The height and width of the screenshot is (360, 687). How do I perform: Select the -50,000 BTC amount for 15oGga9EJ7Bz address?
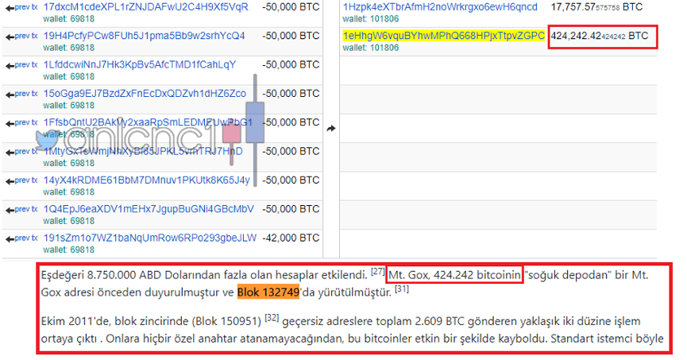[x=291, y=94]
